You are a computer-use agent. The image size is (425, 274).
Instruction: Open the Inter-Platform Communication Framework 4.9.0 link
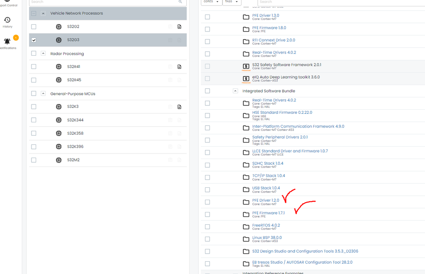(x=298, y=126)
